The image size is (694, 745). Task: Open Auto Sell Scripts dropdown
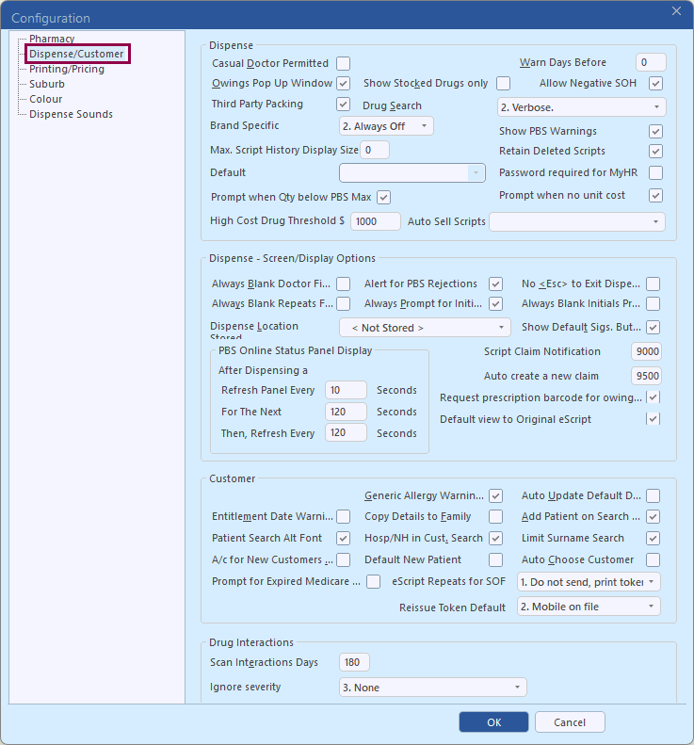pyautogui.click(x=577, y=222)
